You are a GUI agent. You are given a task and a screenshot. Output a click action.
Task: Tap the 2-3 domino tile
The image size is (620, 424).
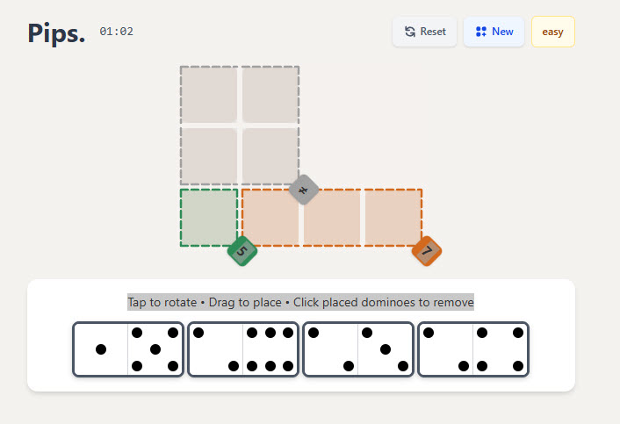[358, 349]
